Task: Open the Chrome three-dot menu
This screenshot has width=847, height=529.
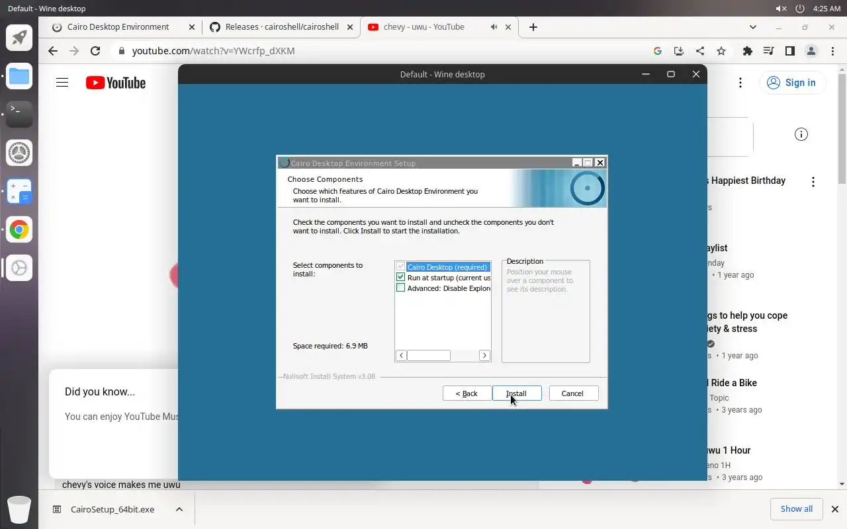Action: click(x=831, y=51)
